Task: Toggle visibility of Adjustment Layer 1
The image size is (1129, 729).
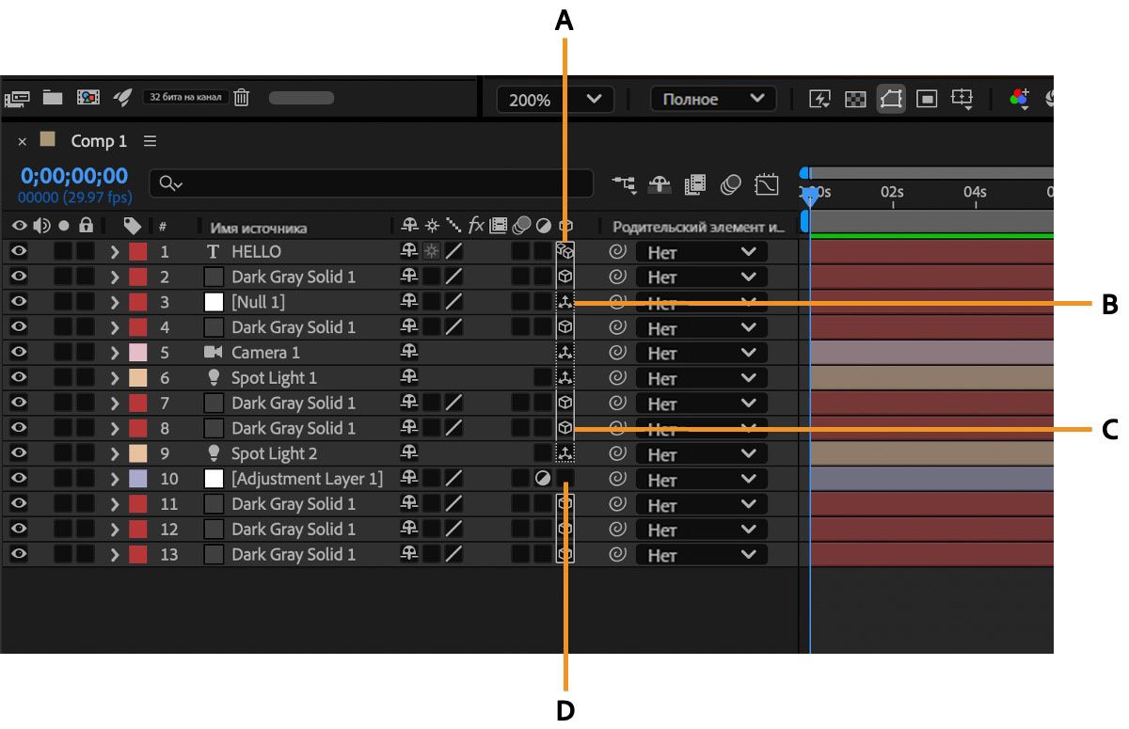Action: pos(19,478)
